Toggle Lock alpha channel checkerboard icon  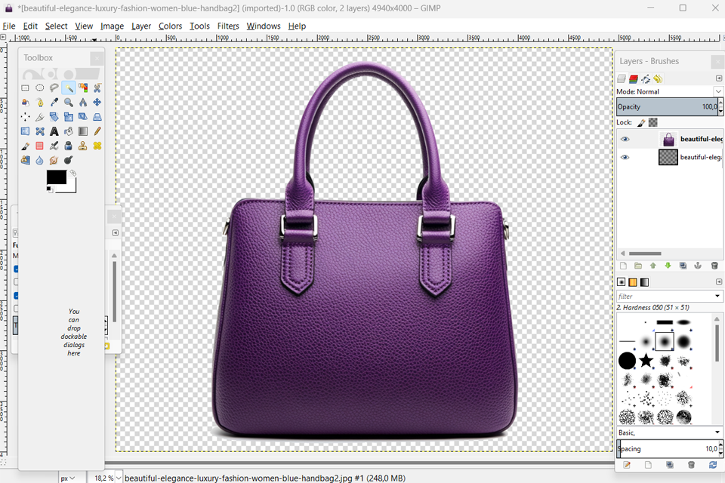[652, 122]
